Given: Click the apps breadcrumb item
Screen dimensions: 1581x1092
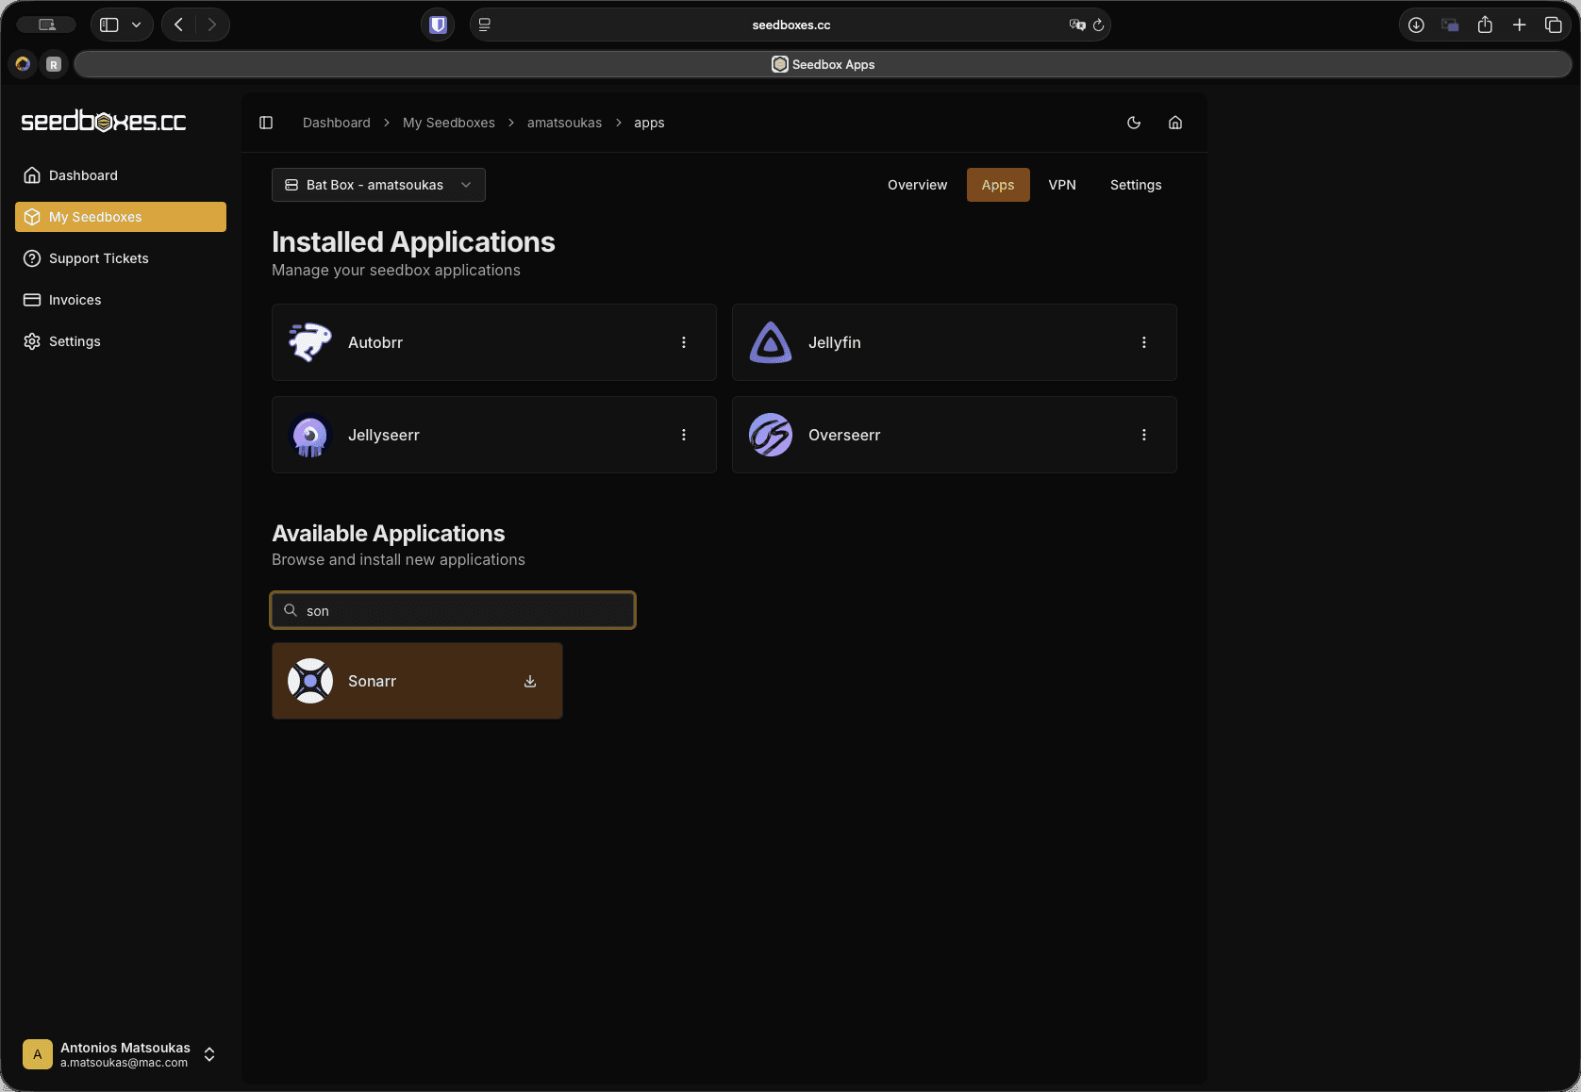Looking at the screenshot, I should (649, 123).
